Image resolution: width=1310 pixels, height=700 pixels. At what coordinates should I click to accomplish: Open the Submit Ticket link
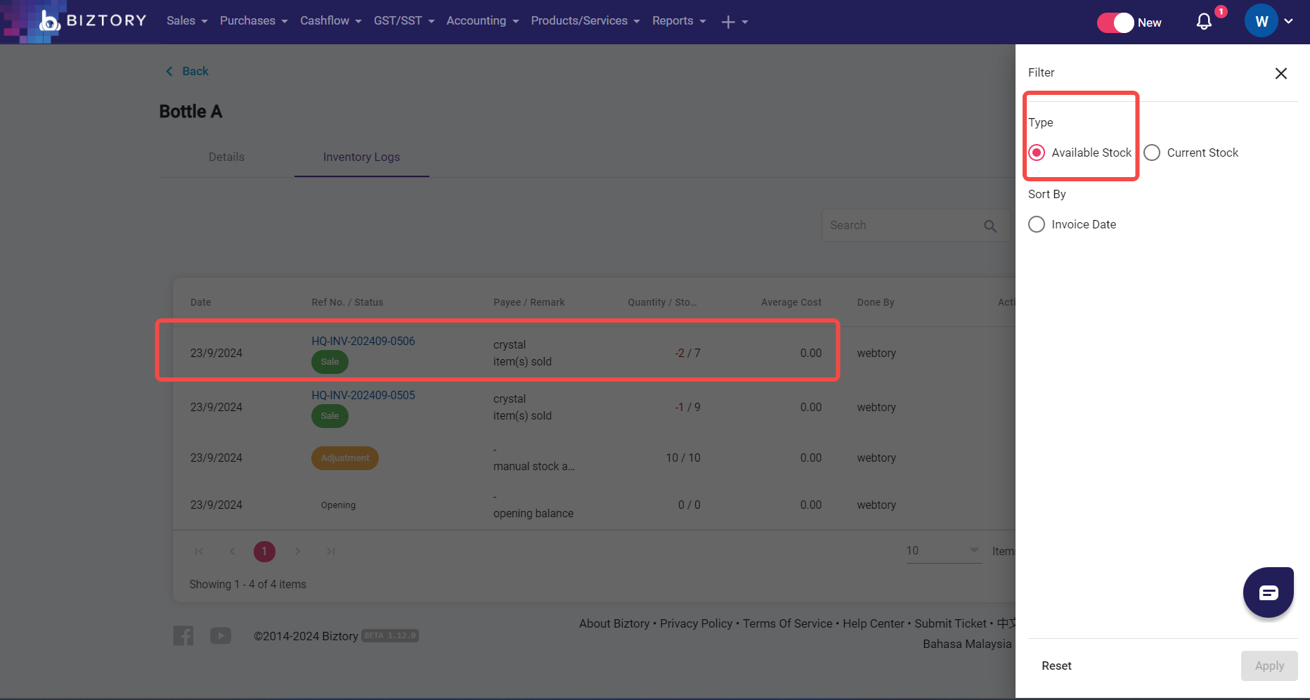pyautogui.click(x=950, y=623)
